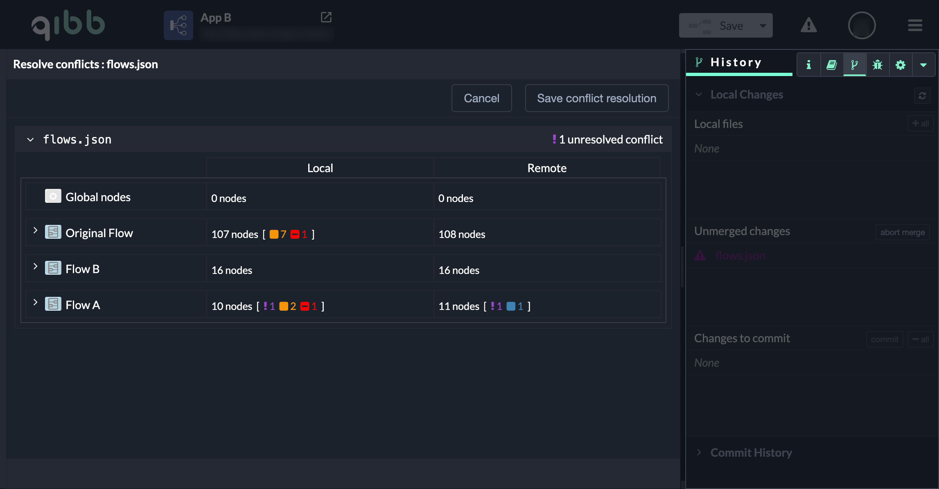939x489 pixels.
Task: Open unmerged flows.json file entry
Action: click(x=740, y=256)
